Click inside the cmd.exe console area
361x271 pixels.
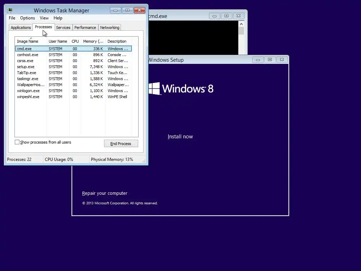click(194, 38)
